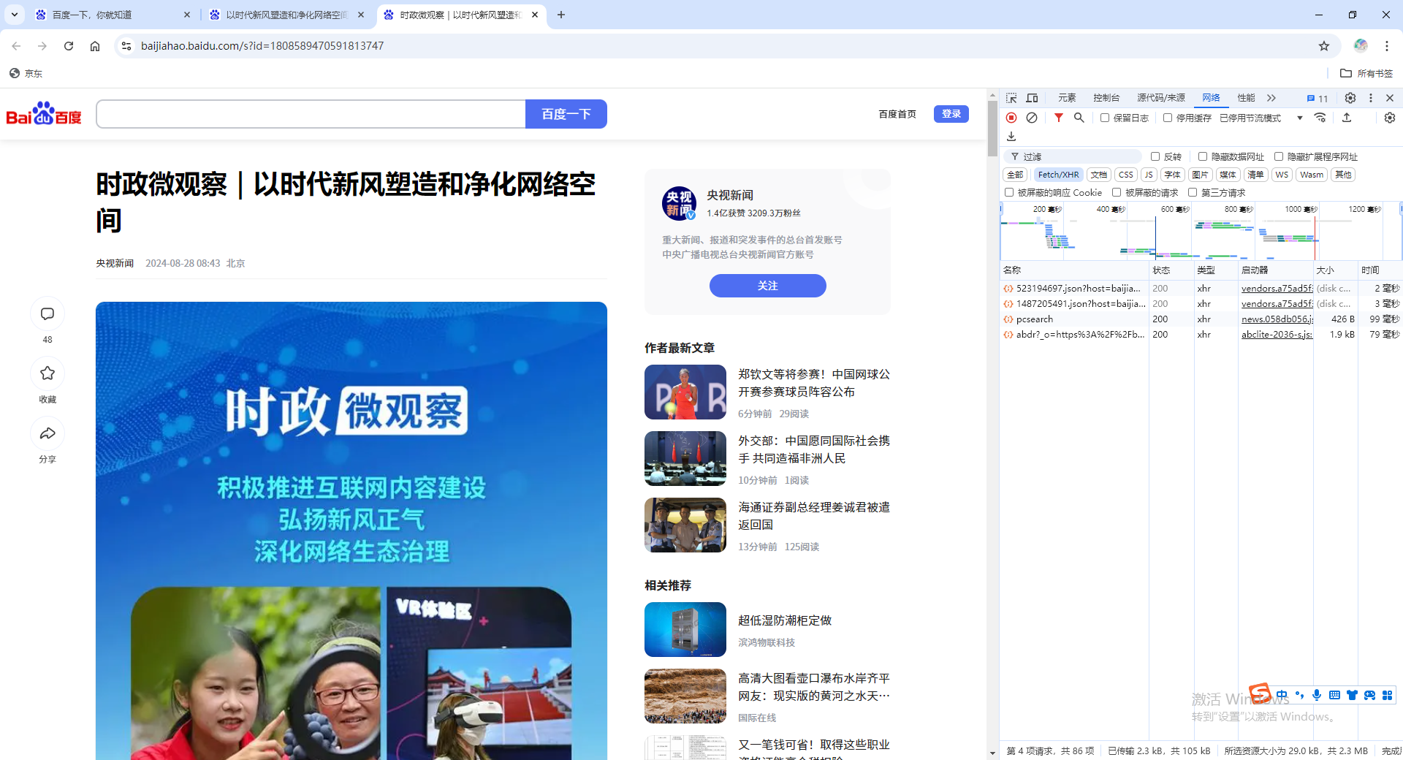The image size is (1403, 760).
Task: Click the import HAR upload arrow icon
Action: (x=1347, y=118)
